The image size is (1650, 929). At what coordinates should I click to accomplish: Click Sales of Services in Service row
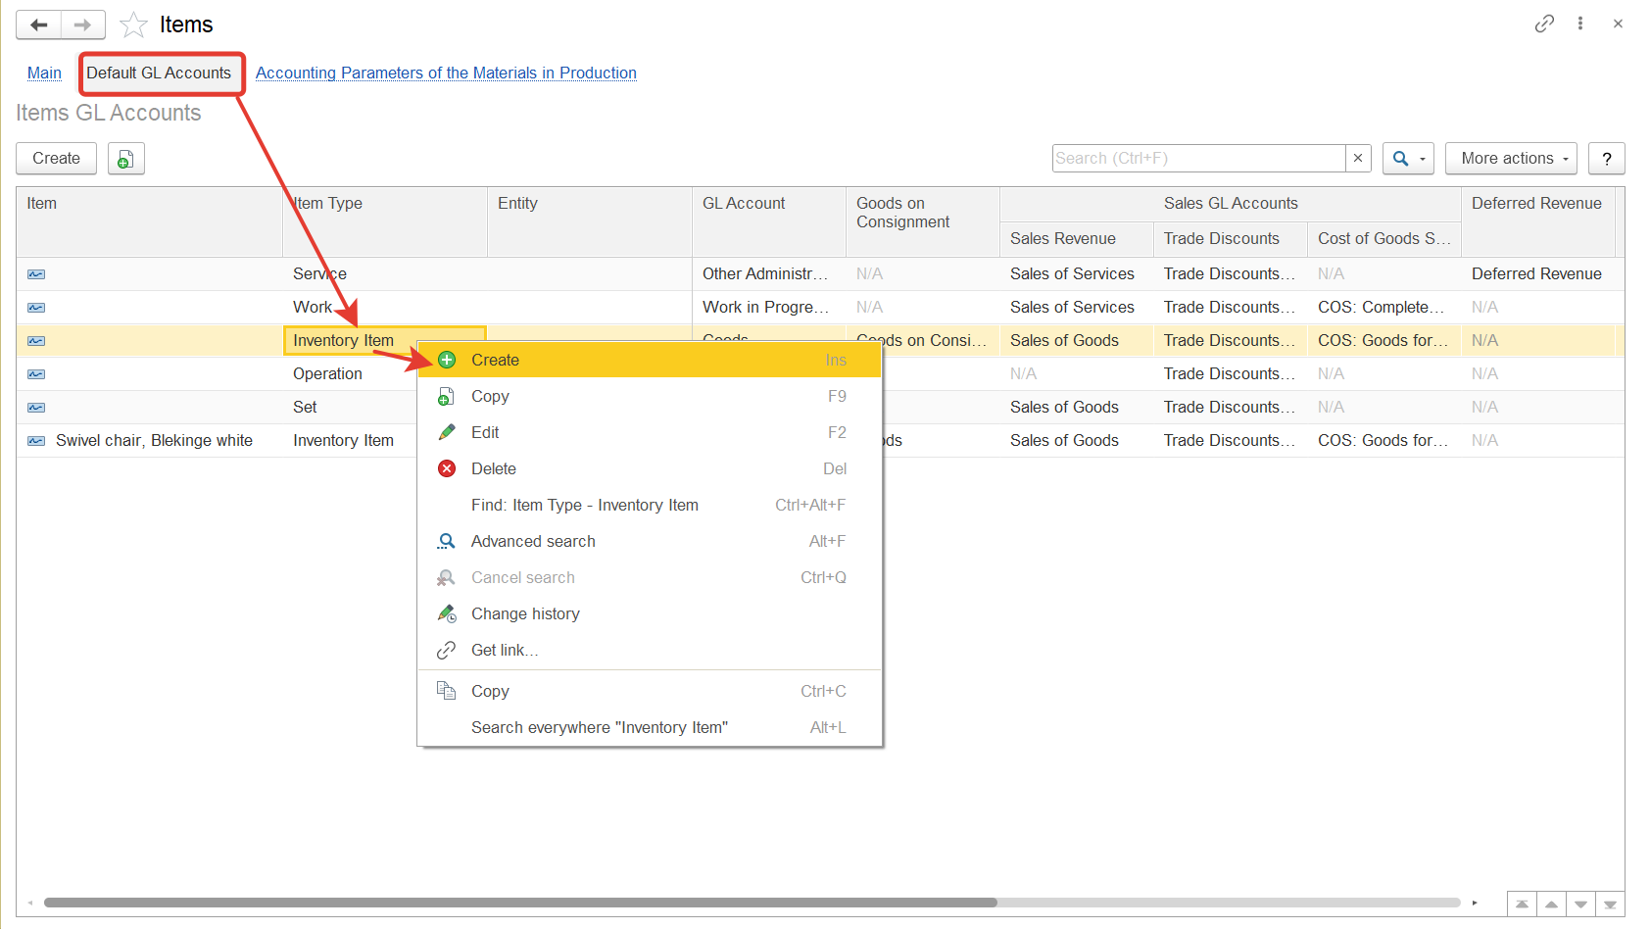[x=1072, y=274]
